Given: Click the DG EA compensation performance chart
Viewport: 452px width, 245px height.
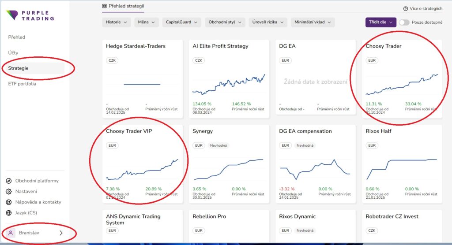Looking at the screenshot, I should 315,169.
